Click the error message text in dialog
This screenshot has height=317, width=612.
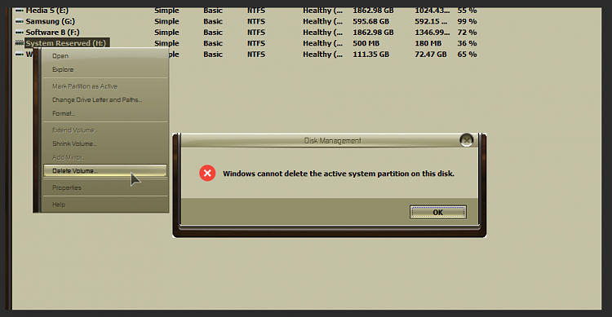pos(339,174)
